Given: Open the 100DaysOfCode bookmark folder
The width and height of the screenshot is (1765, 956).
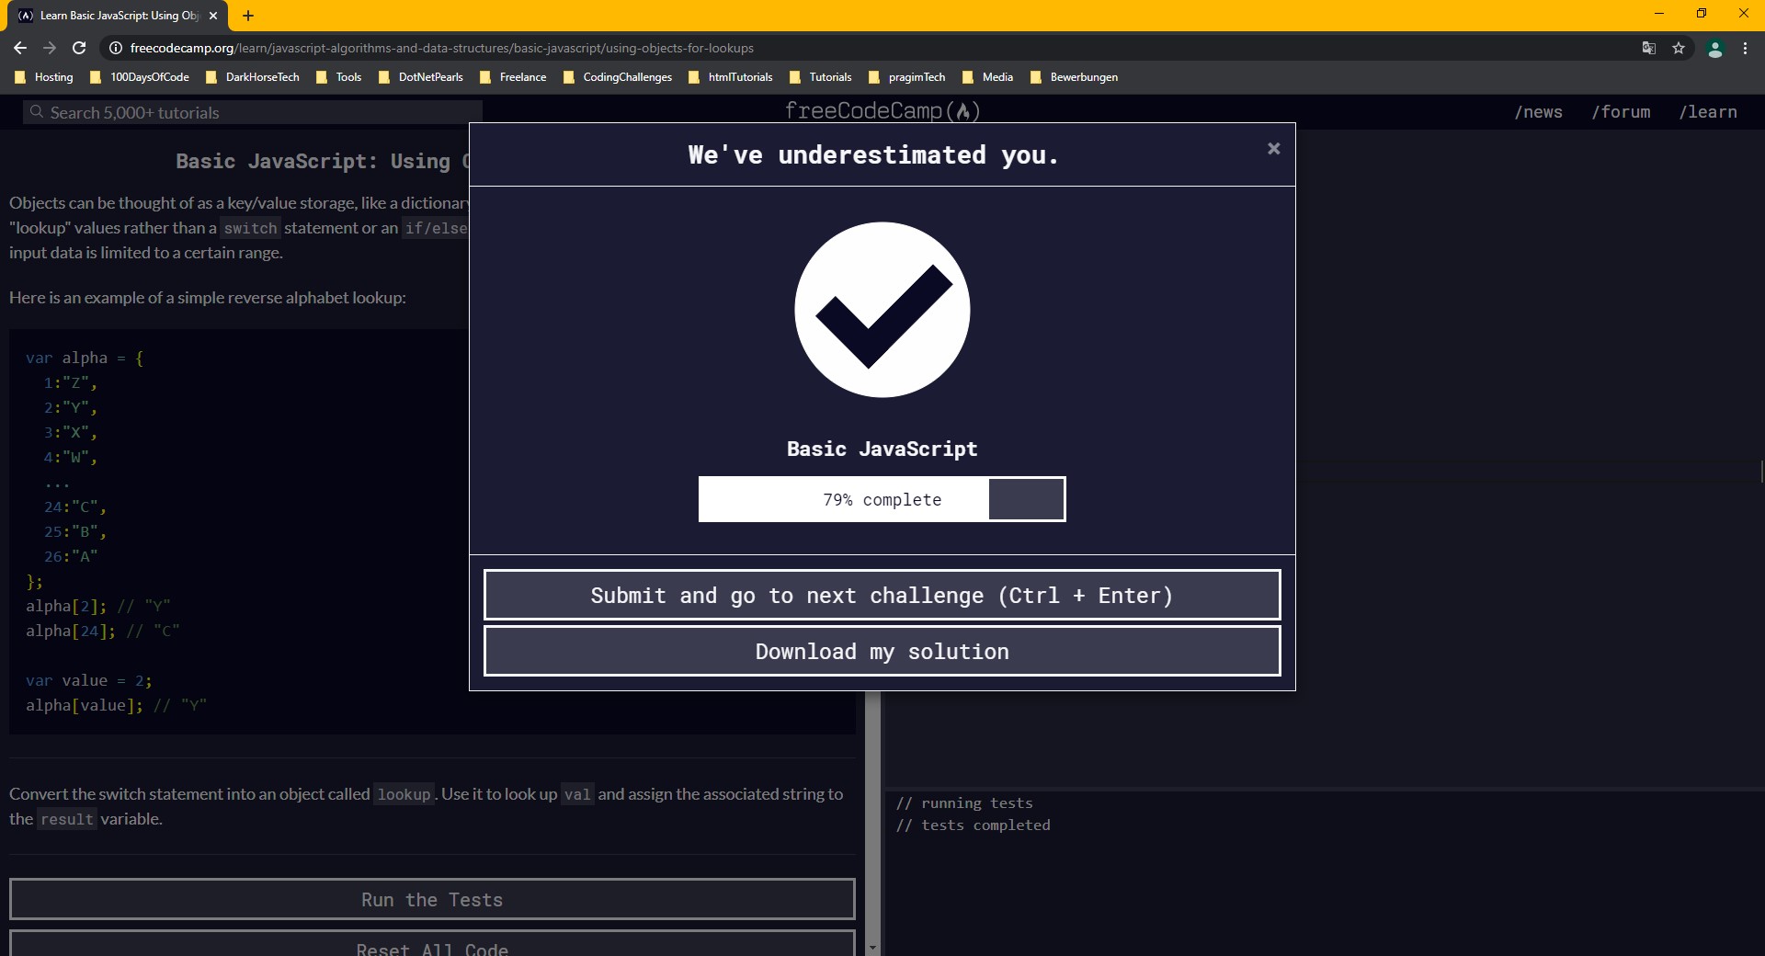Looking at the screenshot, I should (x=140, y=77).
